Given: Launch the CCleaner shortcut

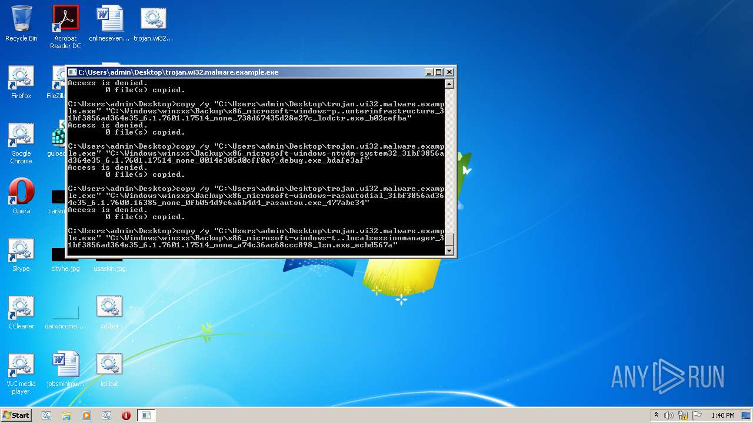Looking at the screenshot, I should tap(21, 311).
